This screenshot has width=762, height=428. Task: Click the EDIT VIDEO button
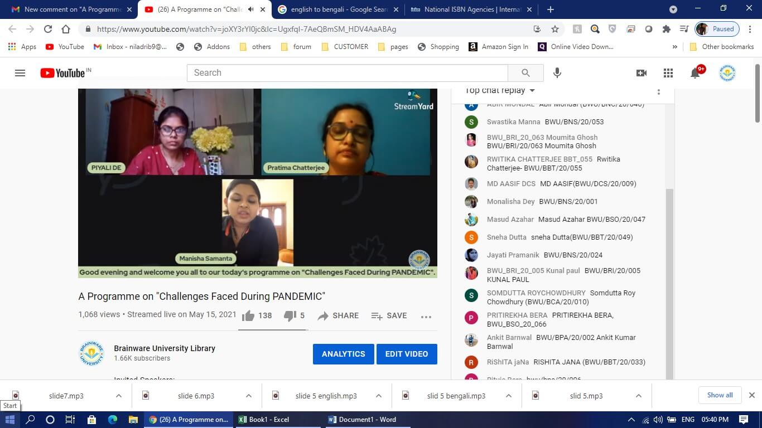coord(407,354)
